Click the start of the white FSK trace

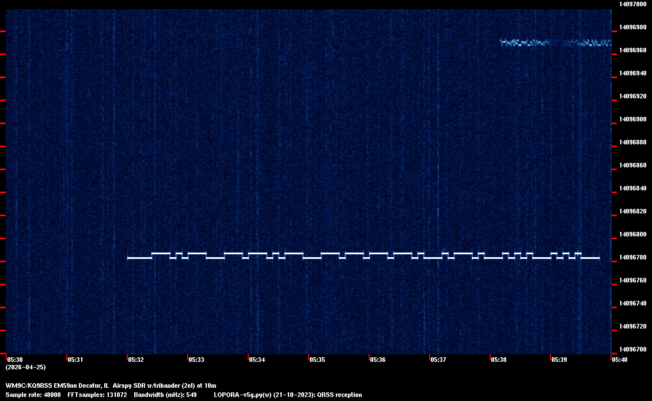click(x=128, y=258)
